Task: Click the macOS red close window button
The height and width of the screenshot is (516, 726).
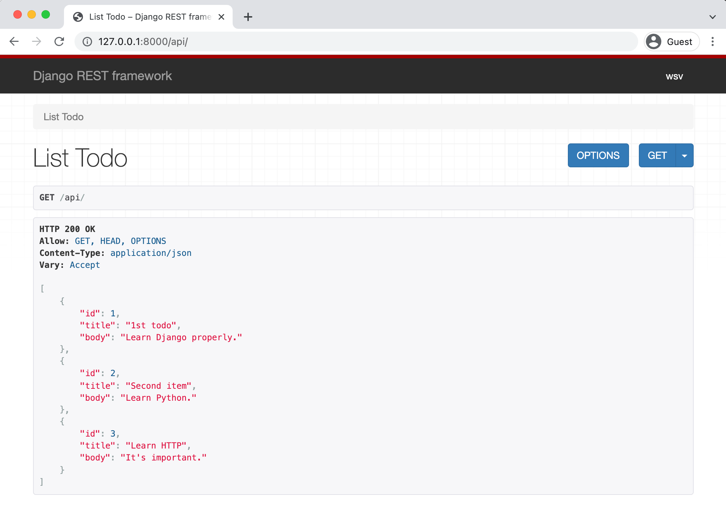Action: tap(18, 14)
